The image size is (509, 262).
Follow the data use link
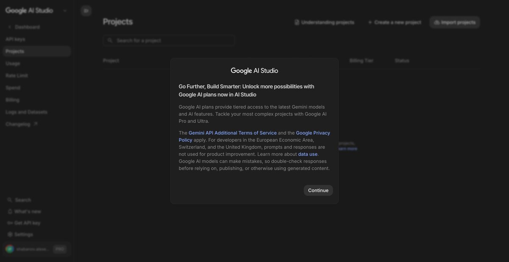coord(308,154)
